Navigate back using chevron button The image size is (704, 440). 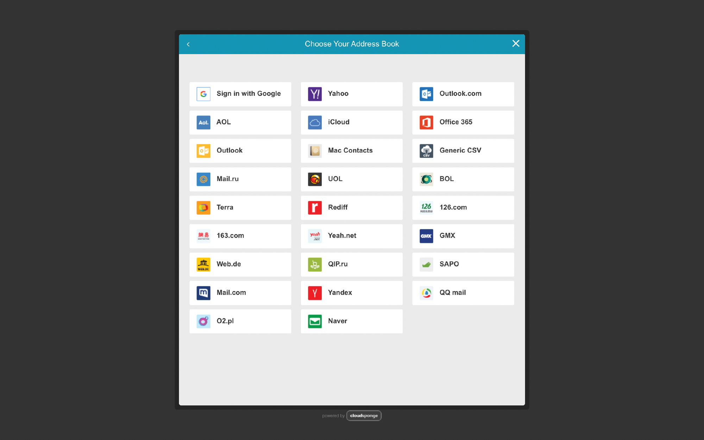pos(188,44)
